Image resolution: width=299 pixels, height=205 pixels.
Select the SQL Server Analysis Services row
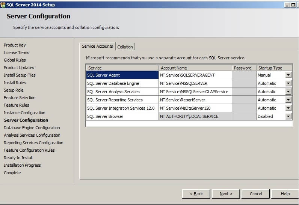tap(122, 92)
